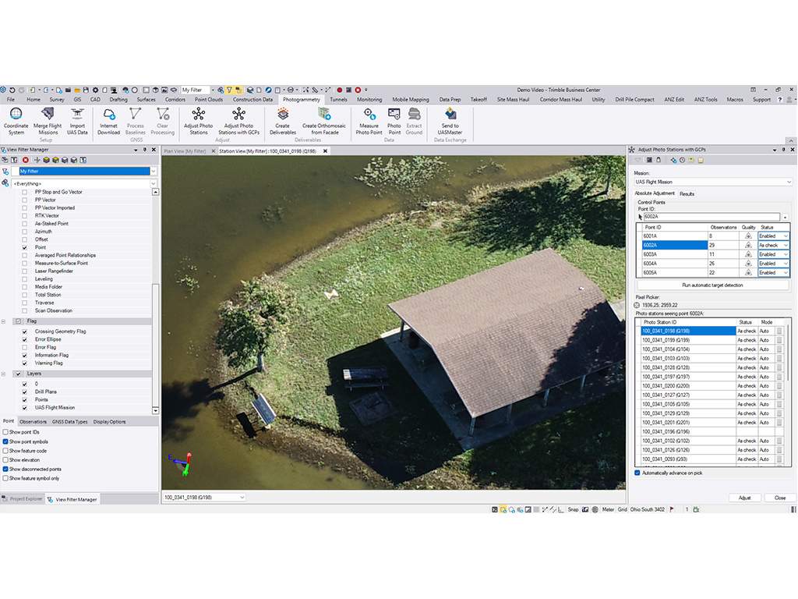Open status dropdown for point 6002A
This screenshot has width=798, height=599.
(x=786, y=245)
